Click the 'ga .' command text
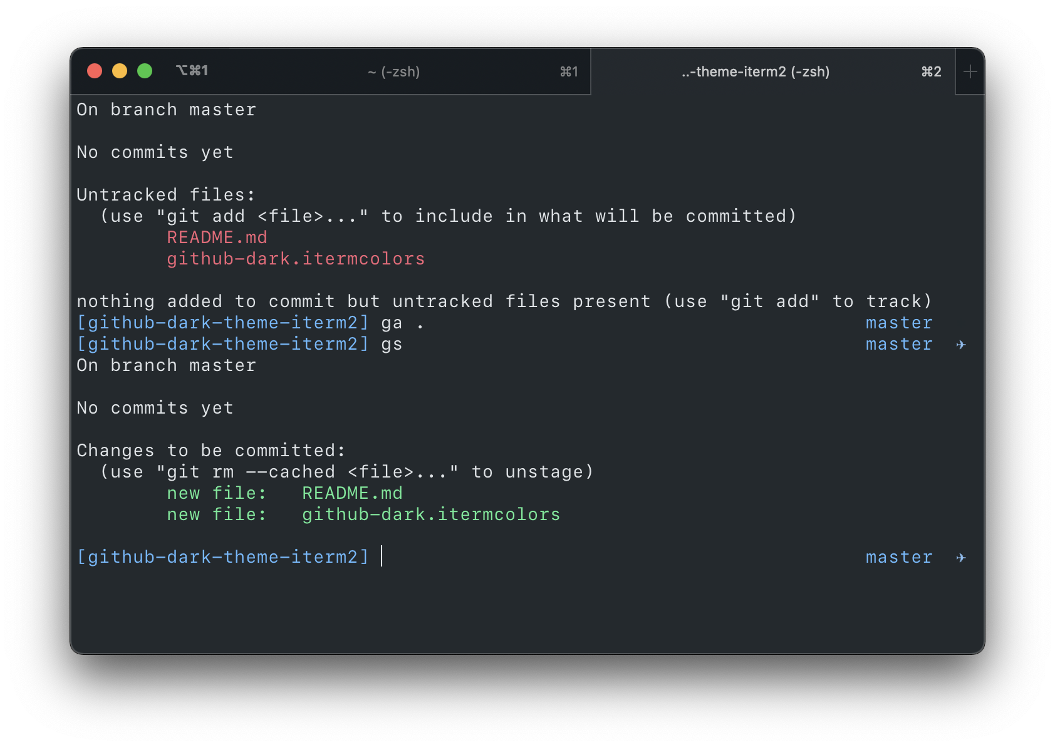The height and width of the screenshot is (747, 1055). 403,323
